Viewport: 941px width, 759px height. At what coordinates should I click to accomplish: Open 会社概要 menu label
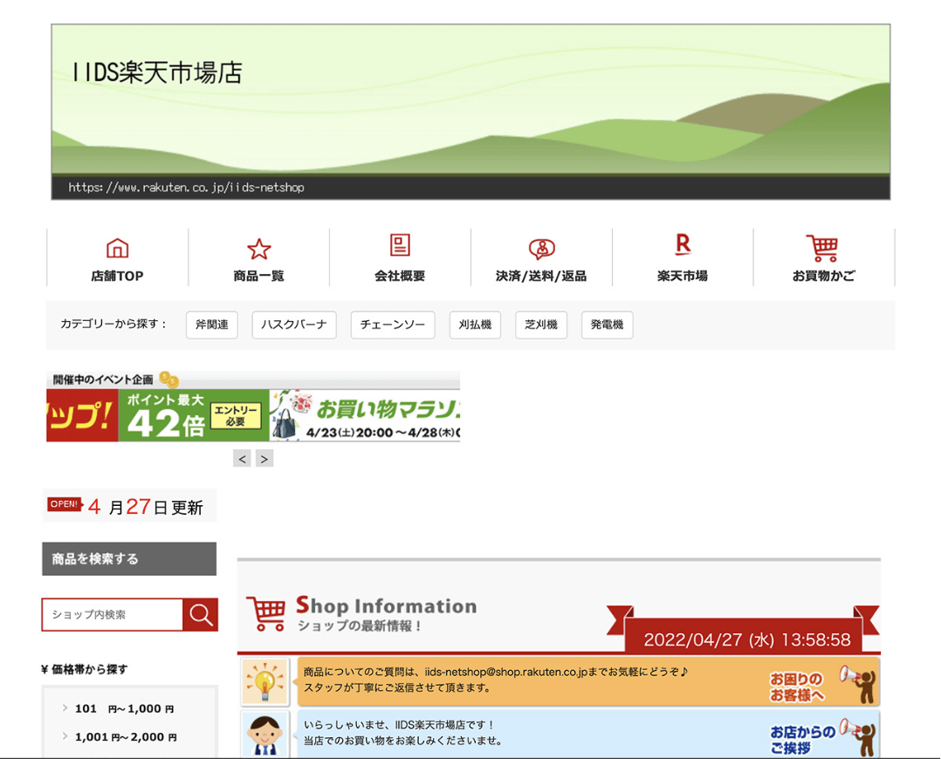(401, 276)
